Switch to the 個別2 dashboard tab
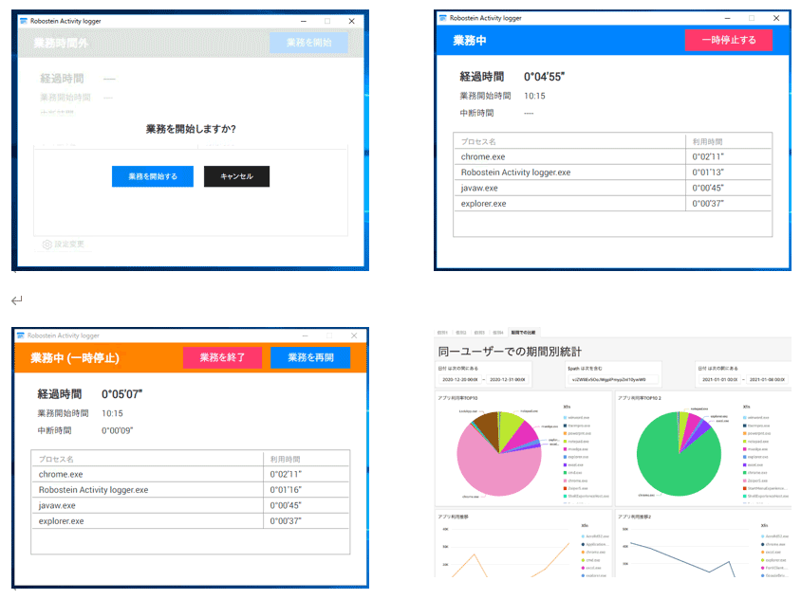801x599 pixels. click(461, 333)
